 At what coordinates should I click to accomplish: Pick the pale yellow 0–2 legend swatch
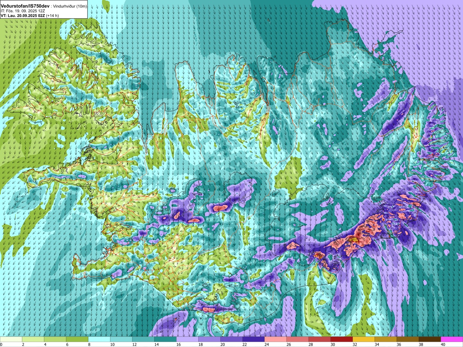pos(11,339)
